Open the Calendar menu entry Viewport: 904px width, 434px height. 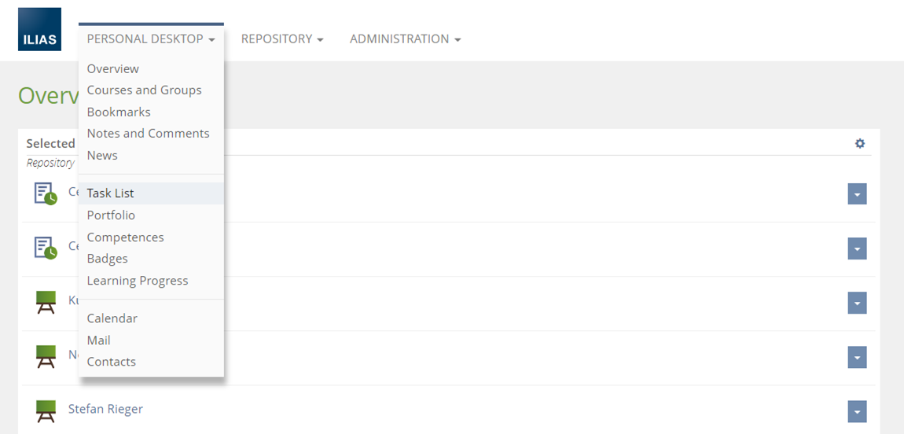coord(112,318)
